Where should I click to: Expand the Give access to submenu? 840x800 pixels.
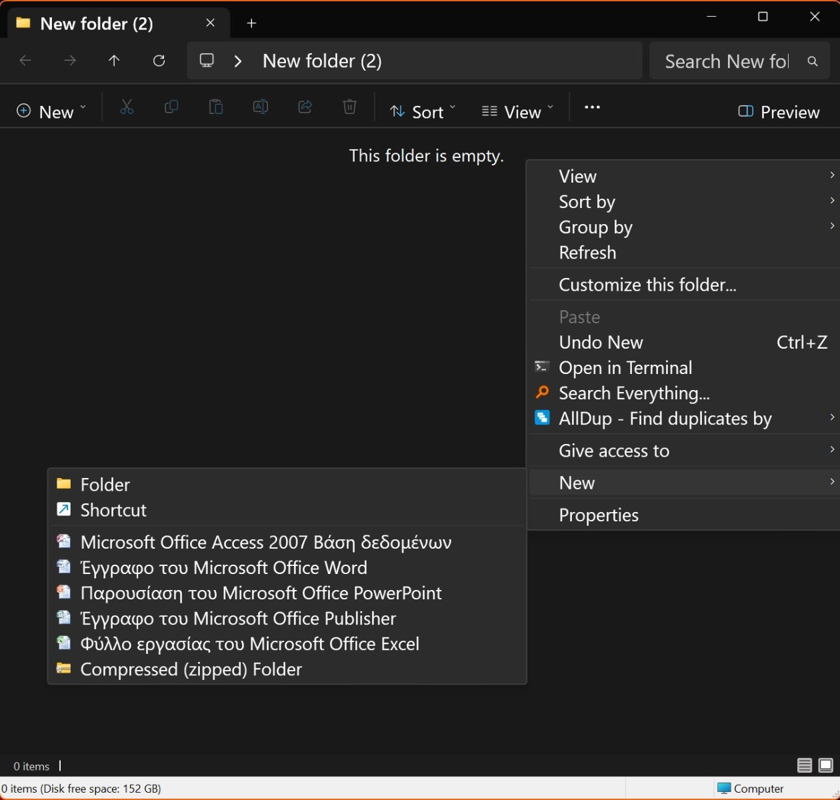click(x=832, y=449)
